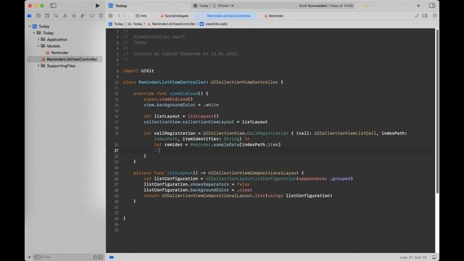Click line number 21 in gutter

116,150
